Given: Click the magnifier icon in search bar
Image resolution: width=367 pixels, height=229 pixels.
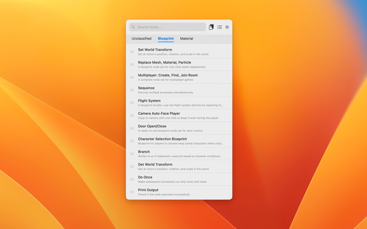Looking at the screenshot, I should [x=133, y=27].
